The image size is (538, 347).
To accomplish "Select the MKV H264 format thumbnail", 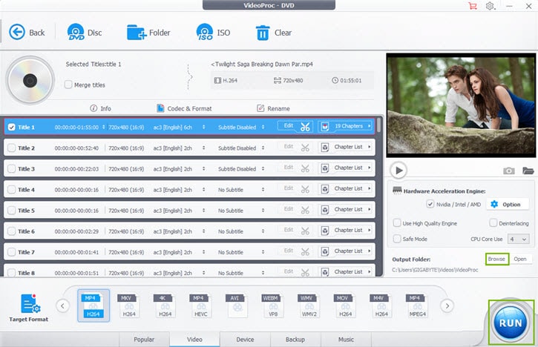I will click(130, 305).
